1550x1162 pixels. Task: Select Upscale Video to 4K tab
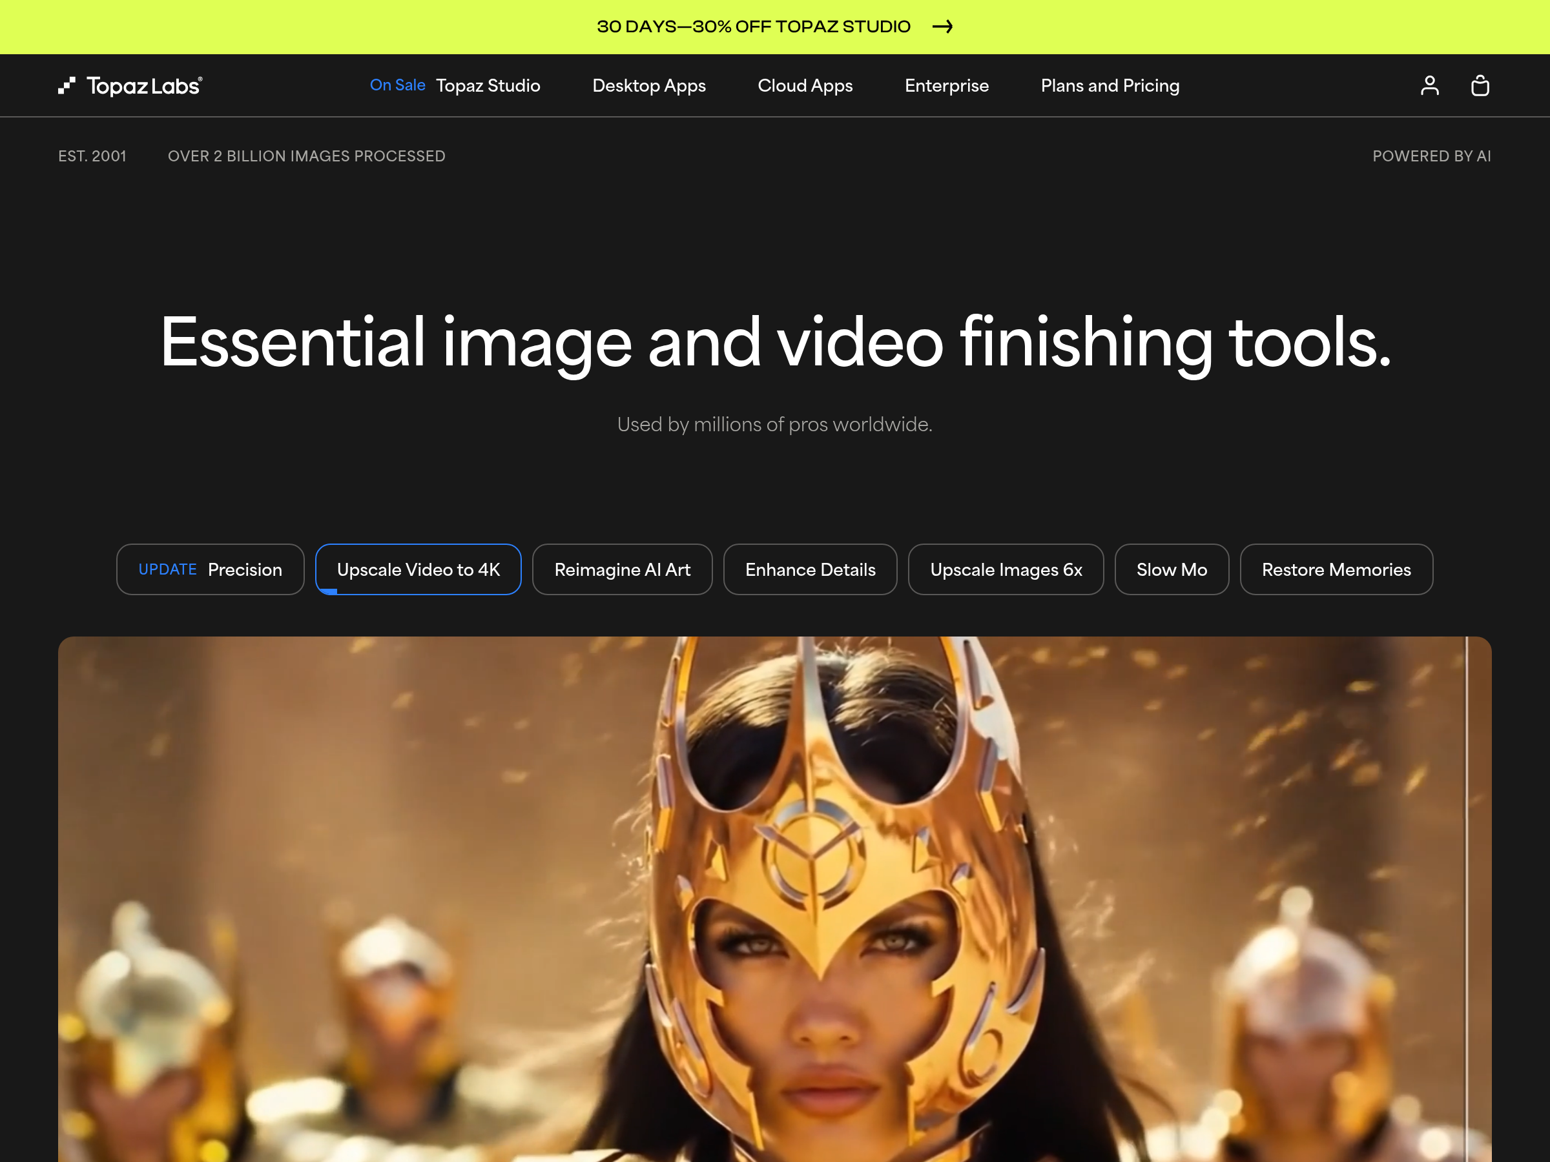click(418, 569)
